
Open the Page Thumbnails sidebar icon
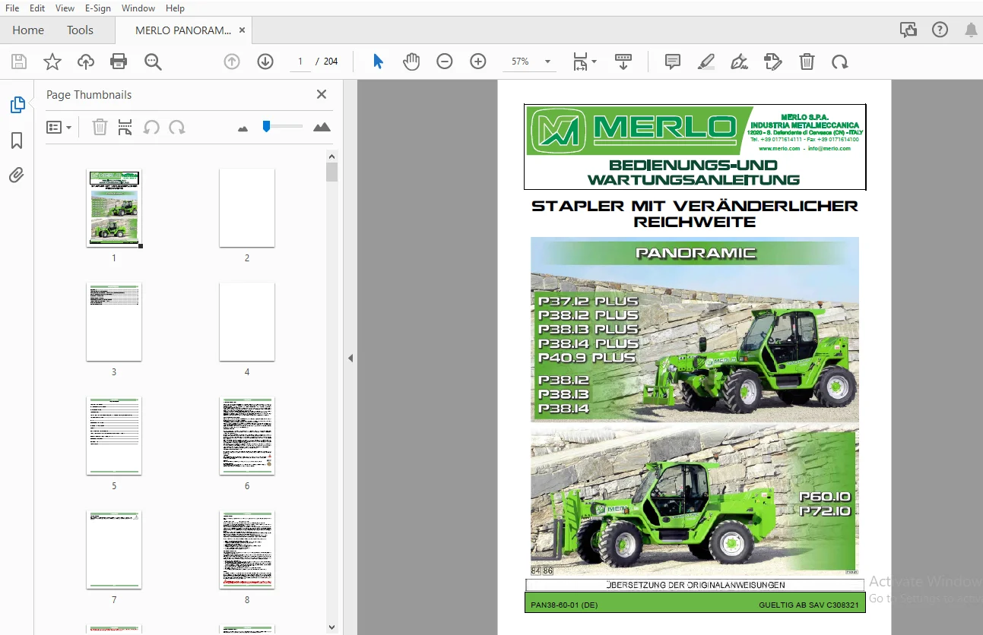pos(17,105)
